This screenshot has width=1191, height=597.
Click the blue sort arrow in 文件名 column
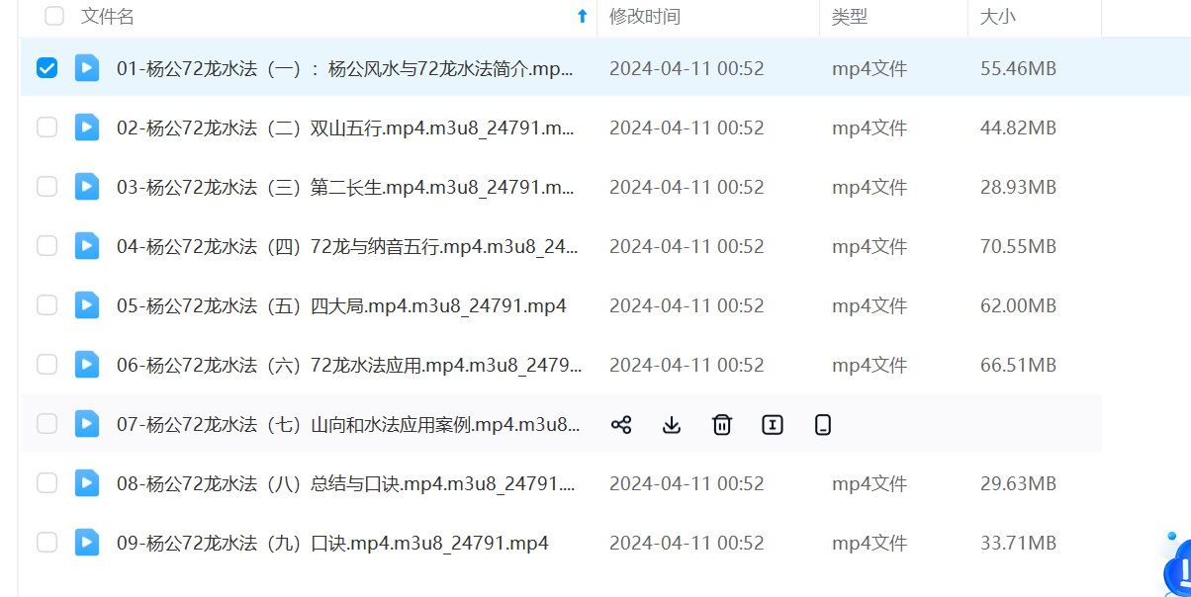(x=582, y=16)
